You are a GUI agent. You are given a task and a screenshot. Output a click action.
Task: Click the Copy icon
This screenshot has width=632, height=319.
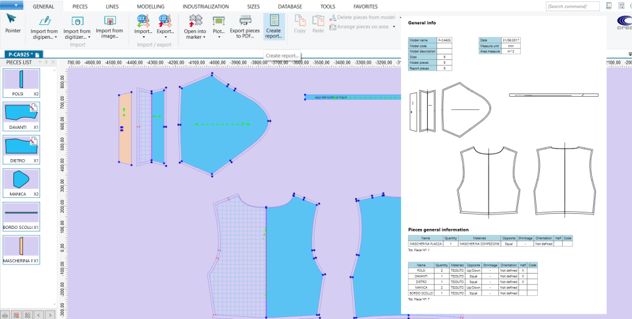coord(300,20)
